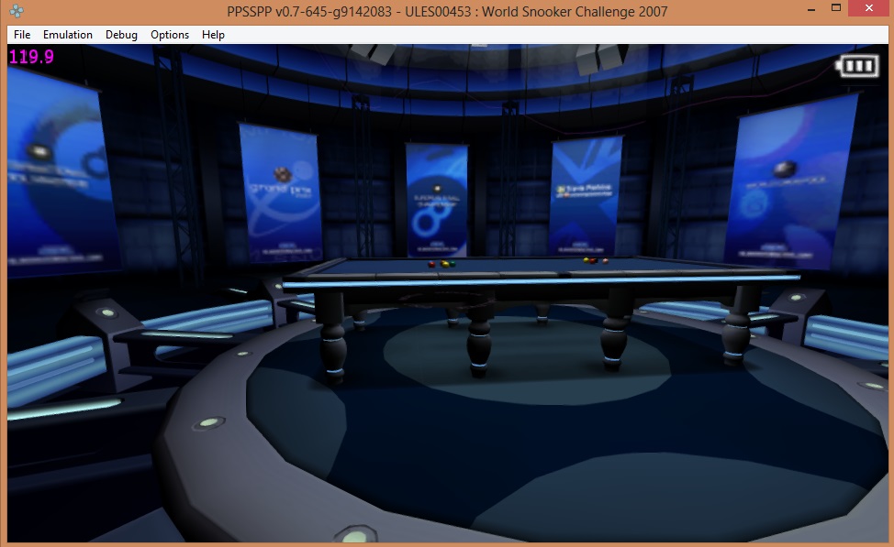Click the PPSSPP icon in the title bar

click(x=17, y=12)
